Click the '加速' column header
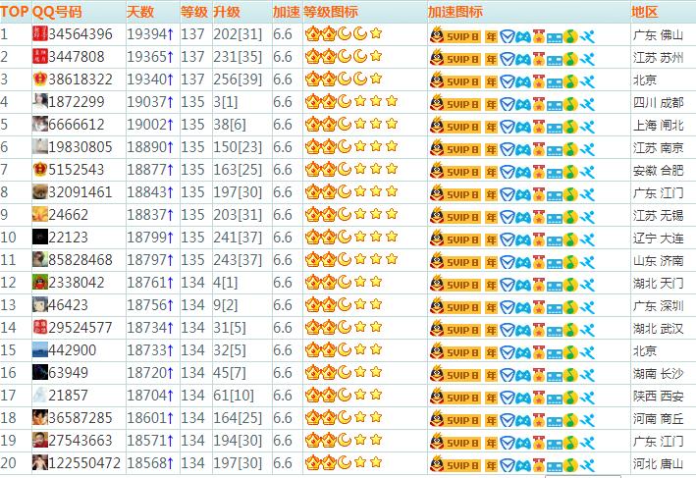 (x=287, y=12)
